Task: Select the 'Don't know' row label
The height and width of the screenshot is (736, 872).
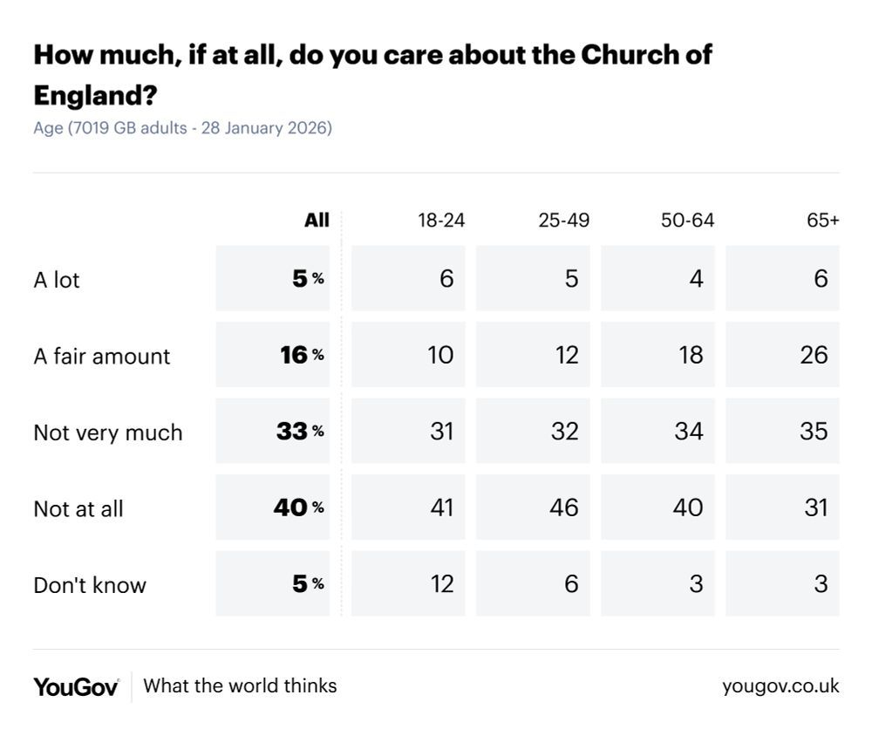Action: point(90,585)
